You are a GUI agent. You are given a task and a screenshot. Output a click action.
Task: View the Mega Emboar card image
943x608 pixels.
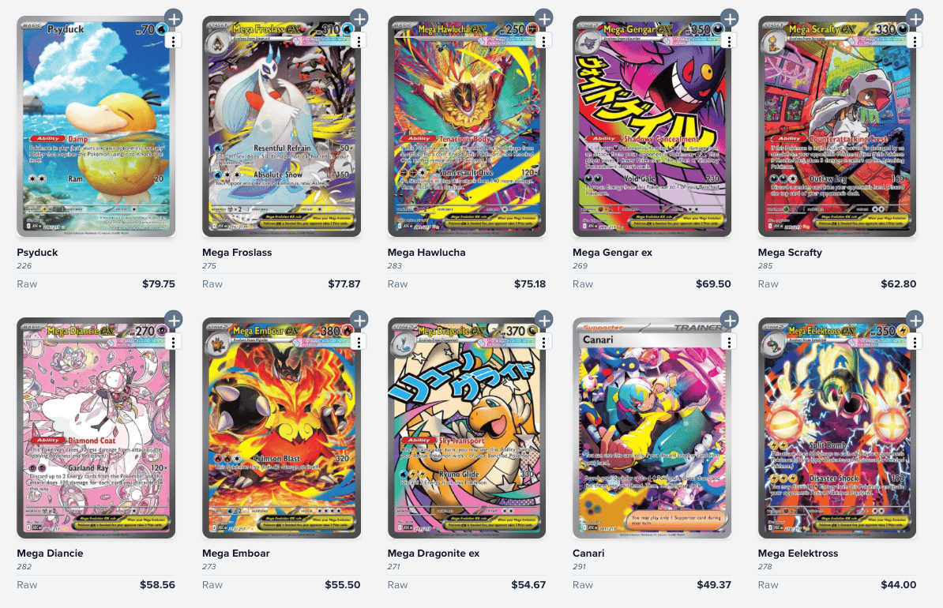click(x=281, y=428)
